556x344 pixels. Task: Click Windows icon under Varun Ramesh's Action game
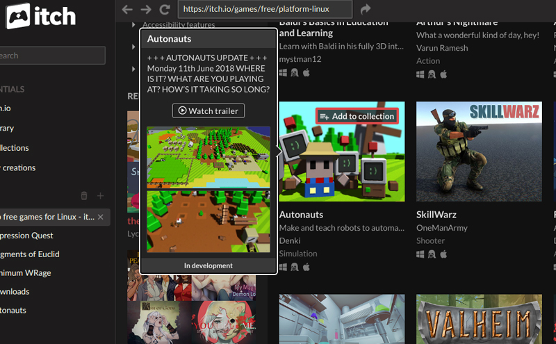coord(420,74)
